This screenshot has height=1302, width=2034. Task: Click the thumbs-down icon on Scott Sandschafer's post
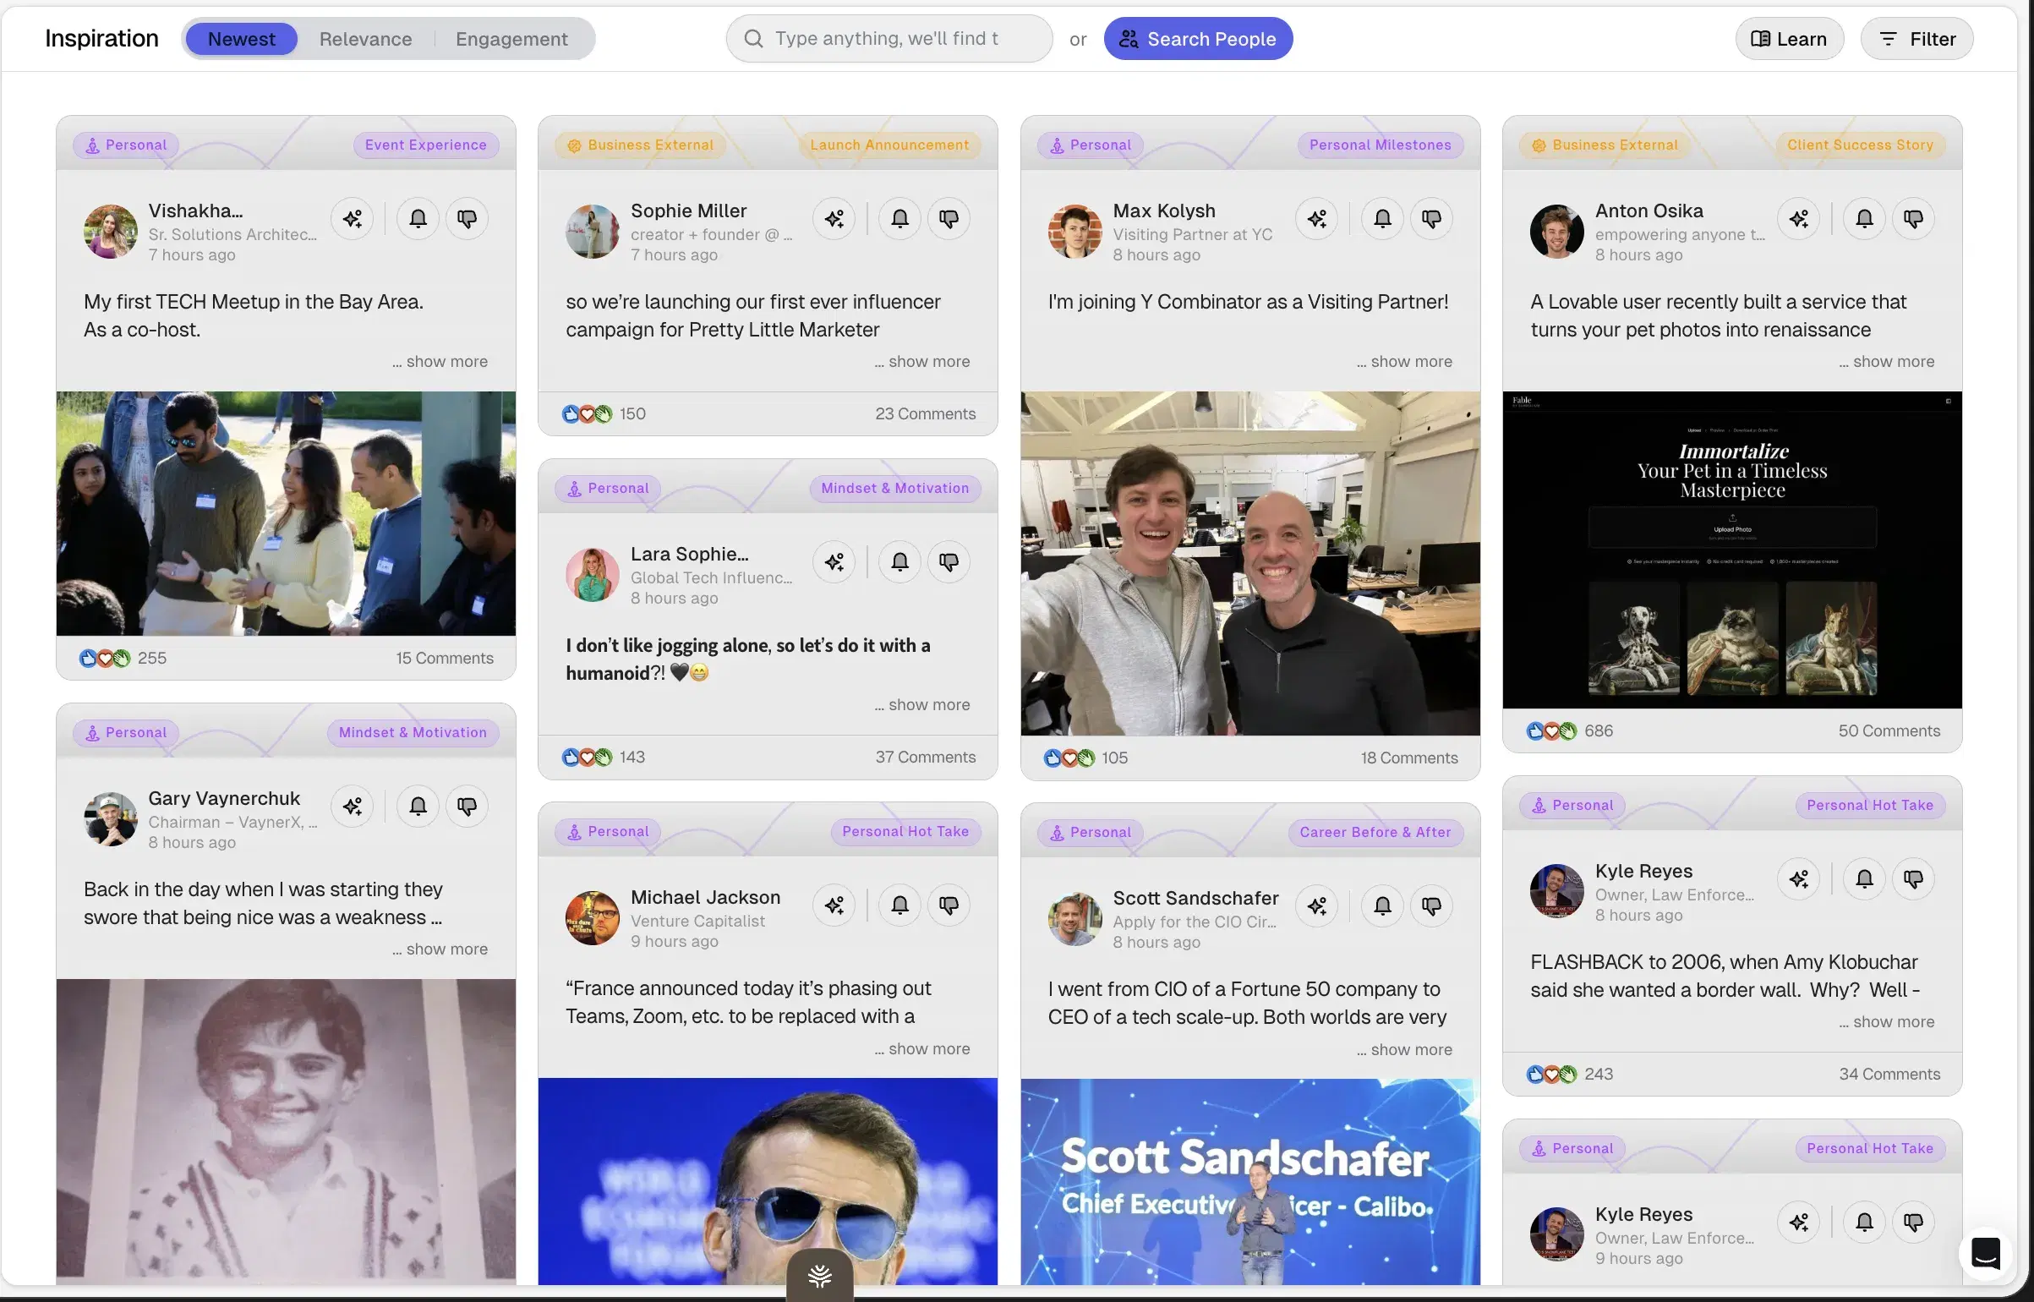(1431, 906)
